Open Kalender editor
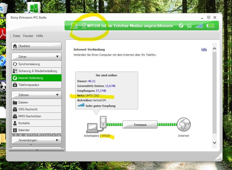 pos(36,130)
